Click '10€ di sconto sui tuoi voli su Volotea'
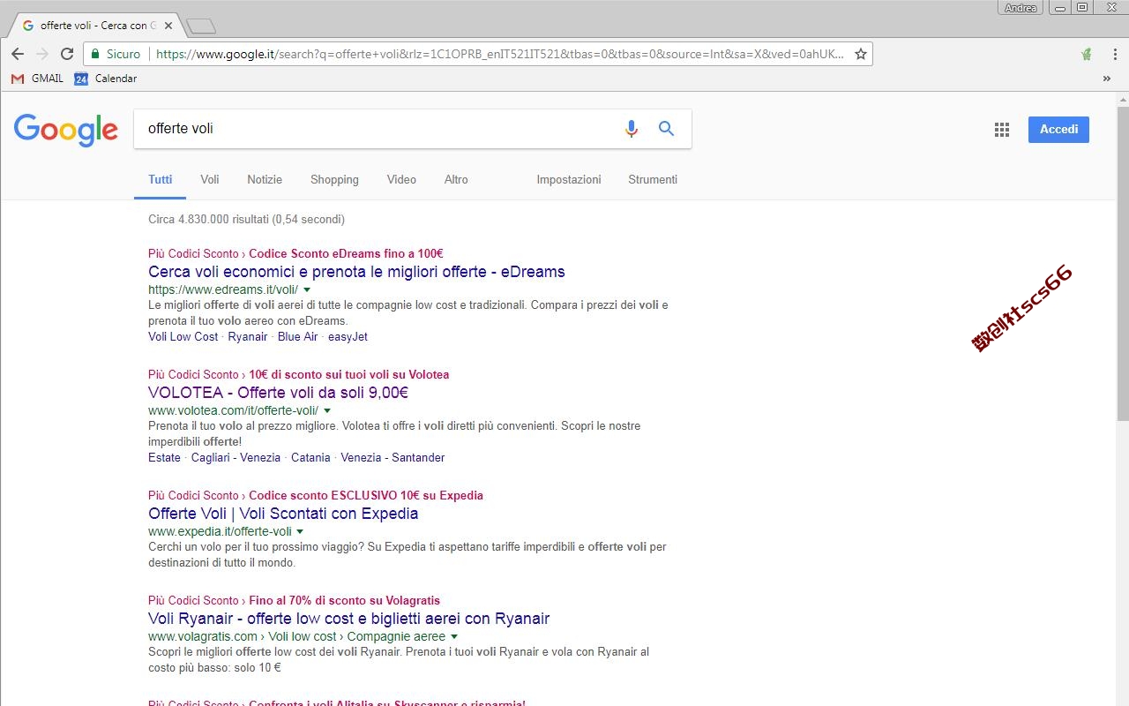 point(348,374)
